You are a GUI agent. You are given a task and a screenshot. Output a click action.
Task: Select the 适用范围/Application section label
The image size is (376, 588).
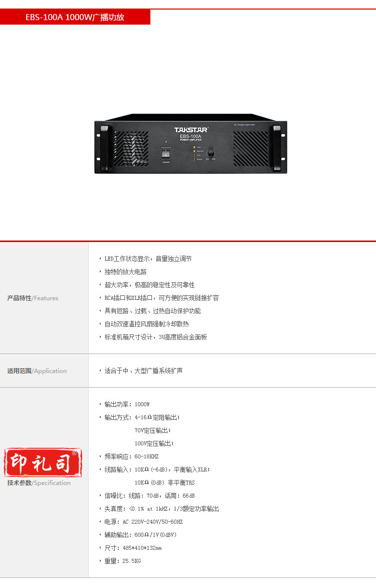point(37,371)
